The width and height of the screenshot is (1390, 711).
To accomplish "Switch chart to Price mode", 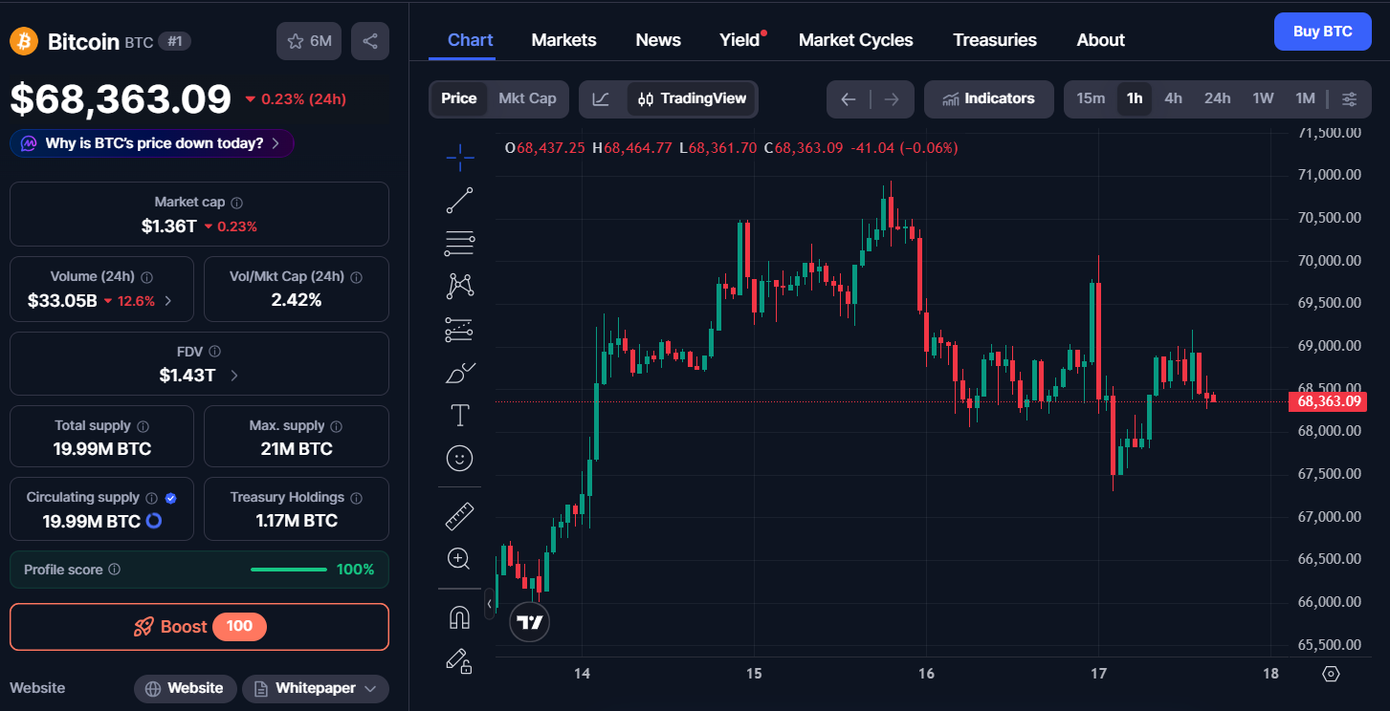I will [x=459, y=98].
